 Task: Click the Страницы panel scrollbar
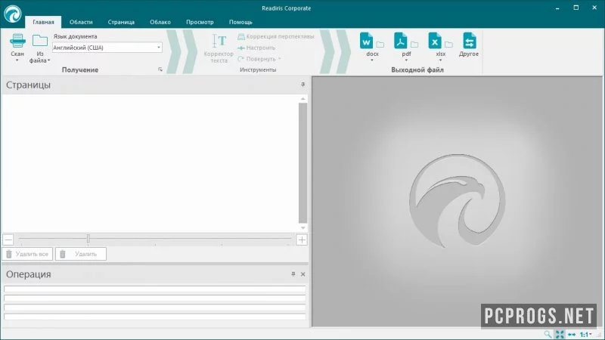pyautogui.click(x=302, y=163)
